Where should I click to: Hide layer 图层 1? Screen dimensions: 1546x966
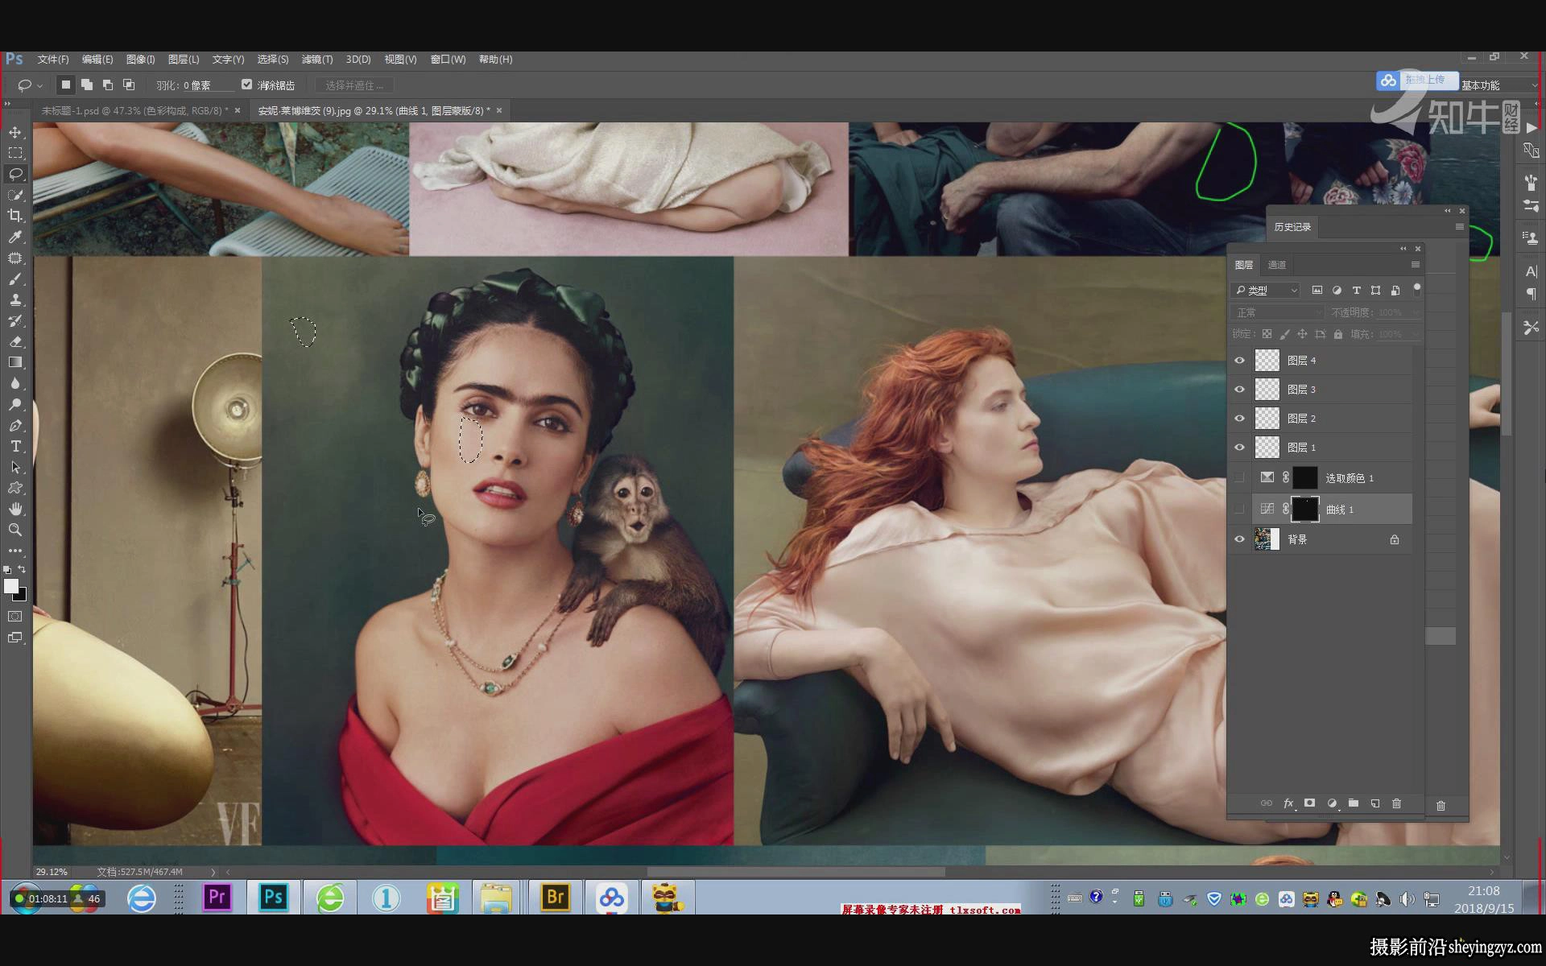[1240, 448]
